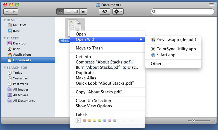Click the Quick Look eye button
Image resolution: width=218 pixels, height=130 pixels.
(x=105, y=11)
